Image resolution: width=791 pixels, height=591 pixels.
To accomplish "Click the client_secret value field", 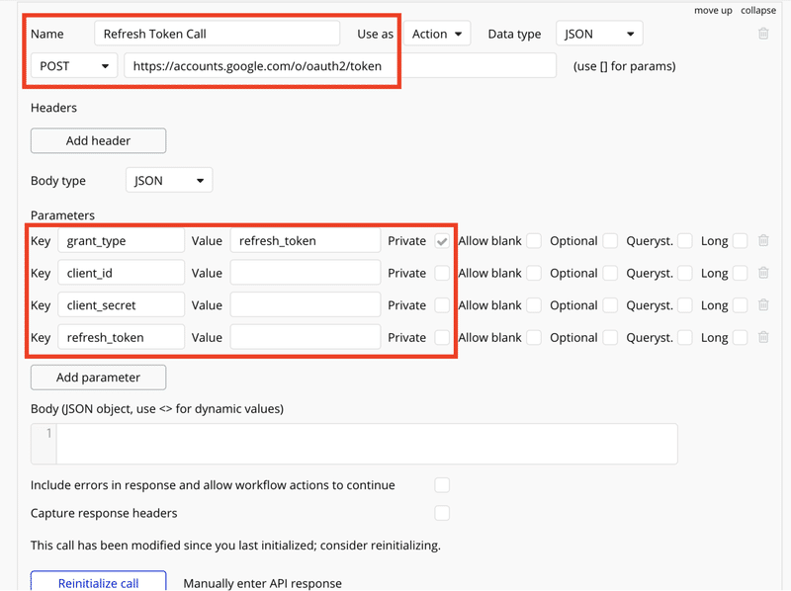I will (x=306, y=305).
